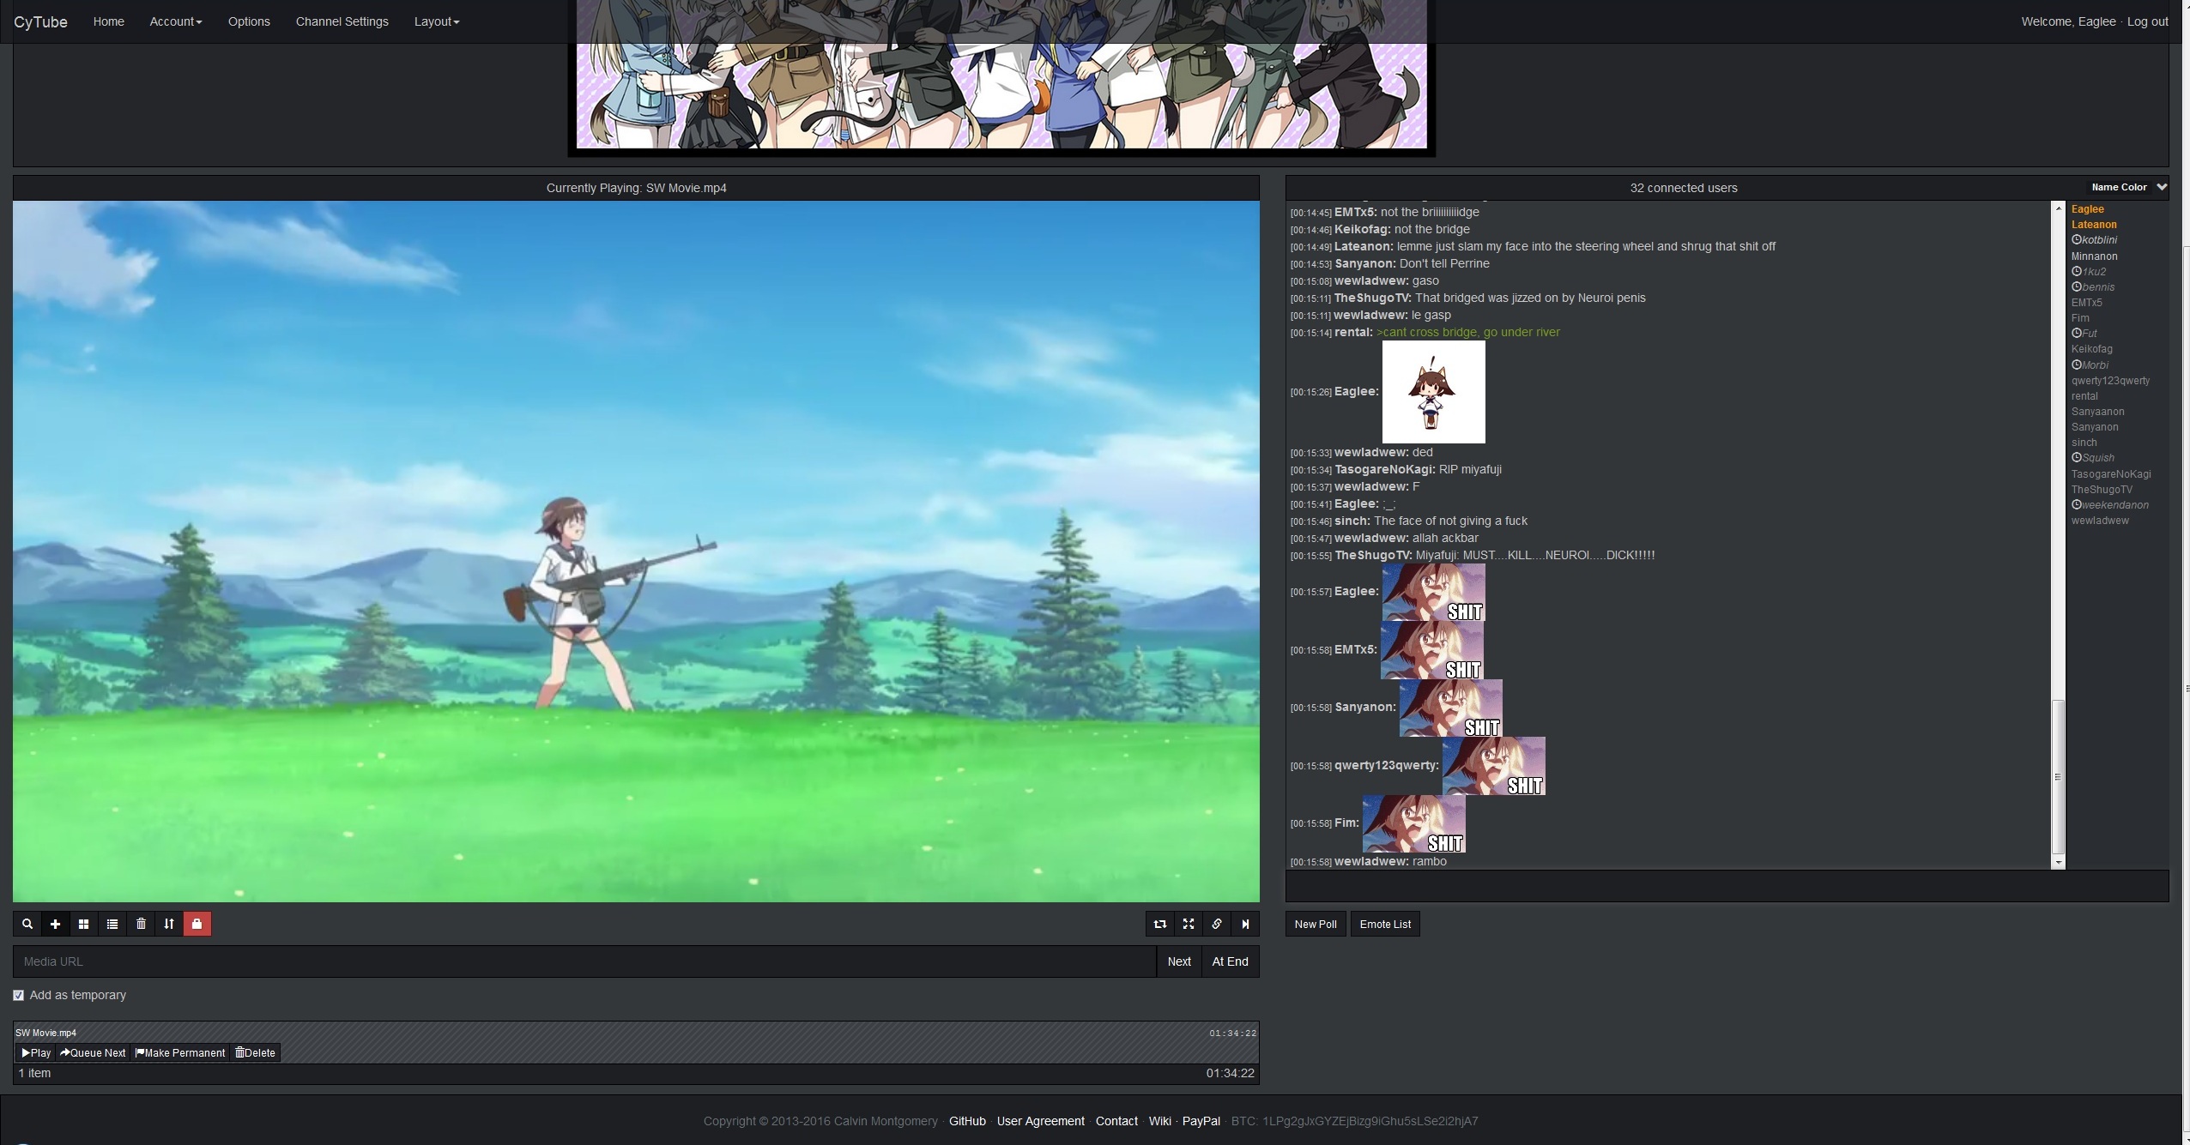The height and width of the screenshot is (1145, 2190).
Task: Click the Log out link
Action: 2148,21
